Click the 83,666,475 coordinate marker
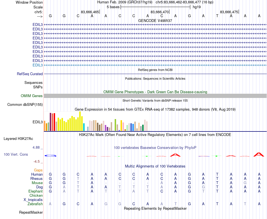 click(229, 12)
